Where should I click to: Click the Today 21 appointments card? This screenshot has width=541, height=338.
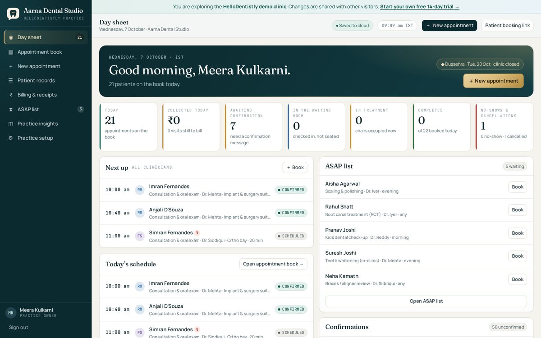(128, 127)
